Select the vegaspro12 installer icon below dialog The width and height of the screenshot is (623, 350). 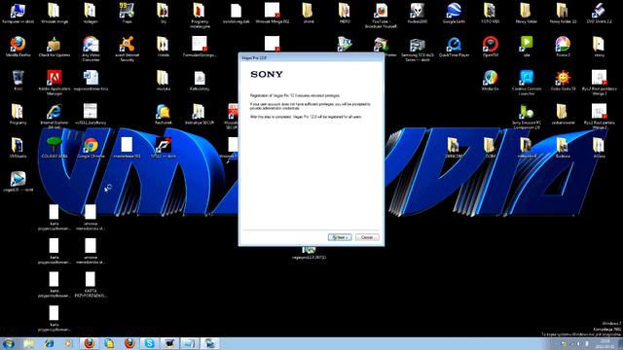(x=309, y=253)
